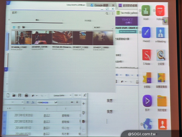Select 產品3 cell in column D
The width and height of the screenshot is (182, 137).
(x=47, y=122)
